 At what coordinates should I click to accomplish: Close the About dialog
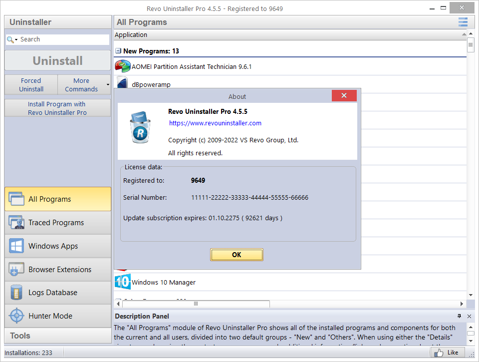tap(344, 95)
